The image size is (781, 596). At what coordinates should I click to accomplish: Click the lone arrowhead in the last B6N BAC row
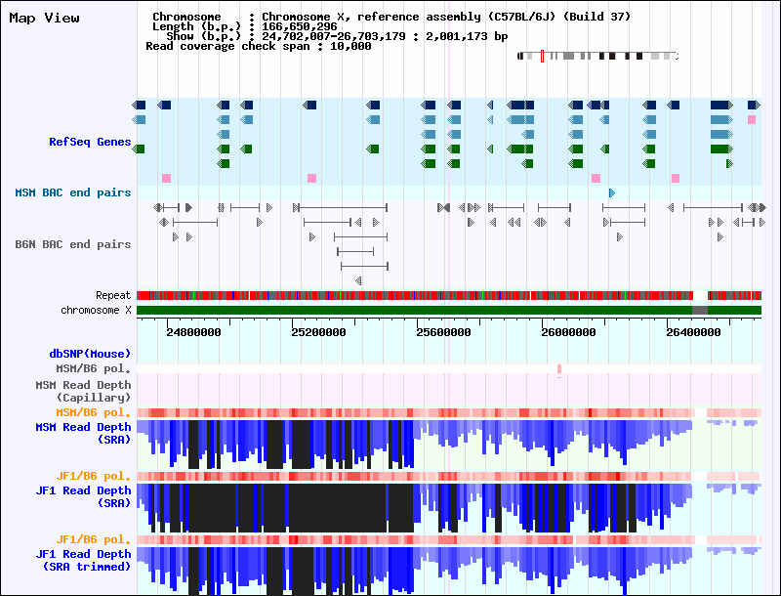pyautogui.click(x=358, y=281)
